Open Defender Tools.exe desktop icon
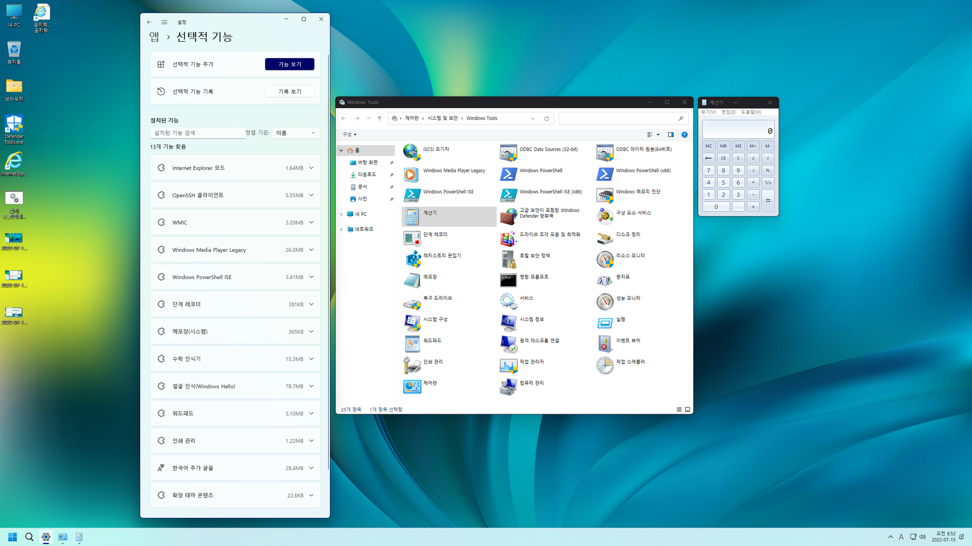 (x=14, y=129)
